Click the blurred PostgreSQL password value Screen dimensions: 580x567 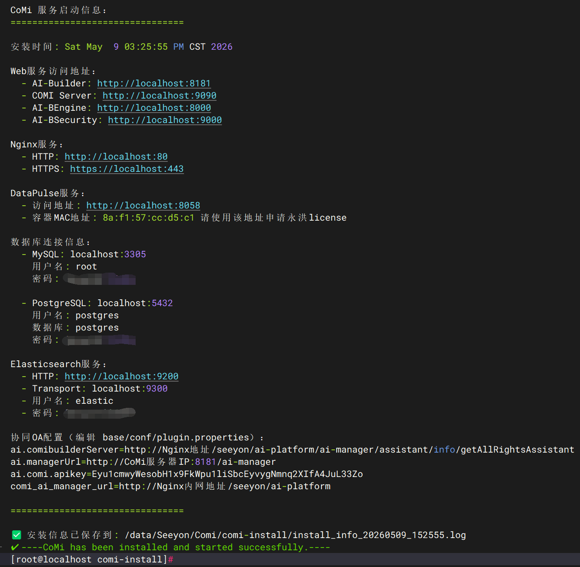pos(99,340)
